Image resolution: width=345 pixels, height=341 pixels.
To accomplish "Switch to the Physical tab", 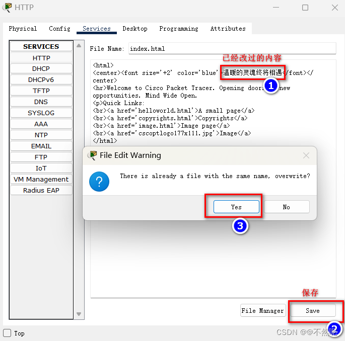I will (23, 29).
